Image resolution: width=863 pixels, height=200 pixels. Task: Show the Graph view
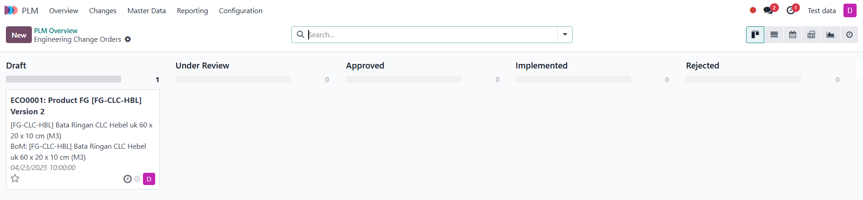tap(830, 34)
